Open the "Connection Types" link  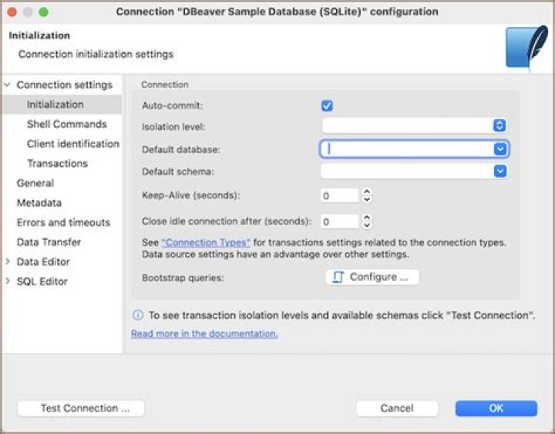(206, 242)
